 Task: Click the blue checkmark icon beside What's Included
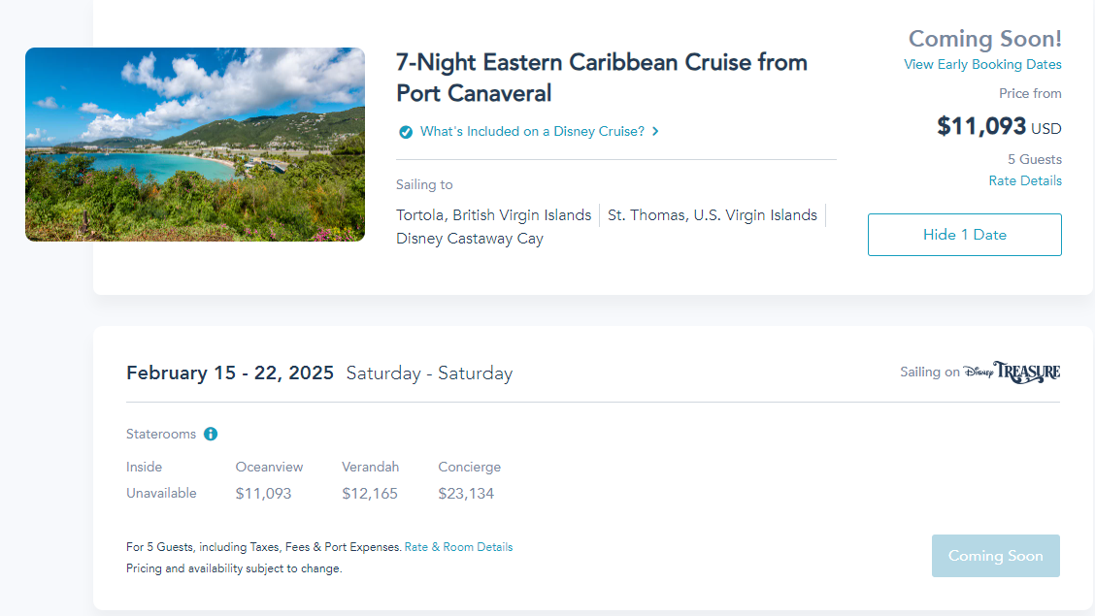pos(405,132)
